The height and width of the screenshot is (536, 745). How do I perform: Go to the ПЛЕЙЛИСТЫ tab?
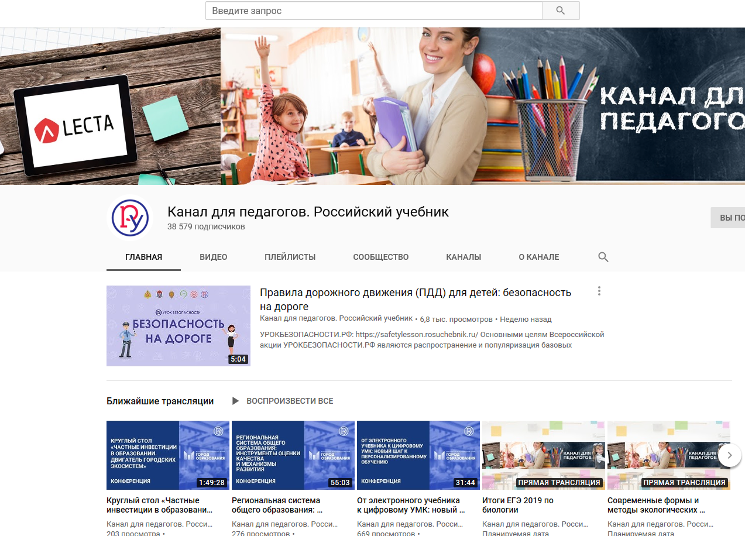pos(290,257)
